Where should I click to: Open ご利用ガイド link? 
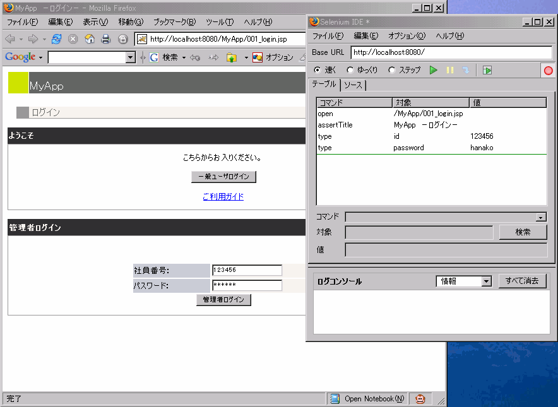[x=223, y=196]
